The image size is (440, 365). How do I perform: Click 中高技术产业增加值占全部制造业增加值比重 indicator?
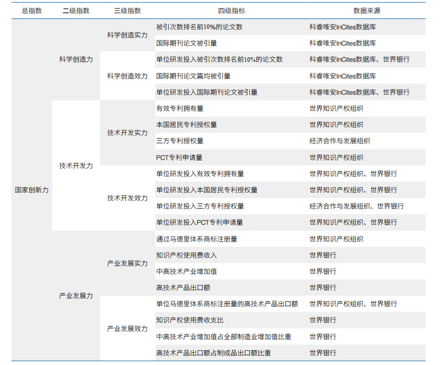(x=224, y=337)
